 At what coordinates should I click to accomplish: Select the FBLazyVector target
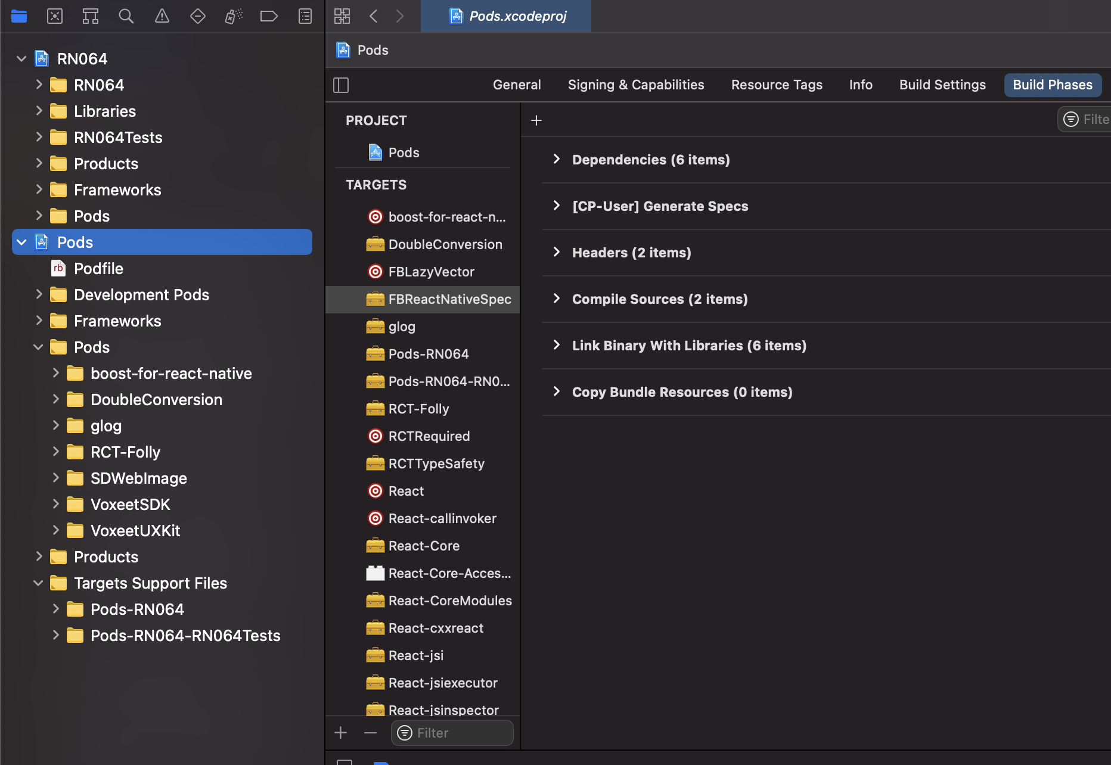[x=431, y=272]
